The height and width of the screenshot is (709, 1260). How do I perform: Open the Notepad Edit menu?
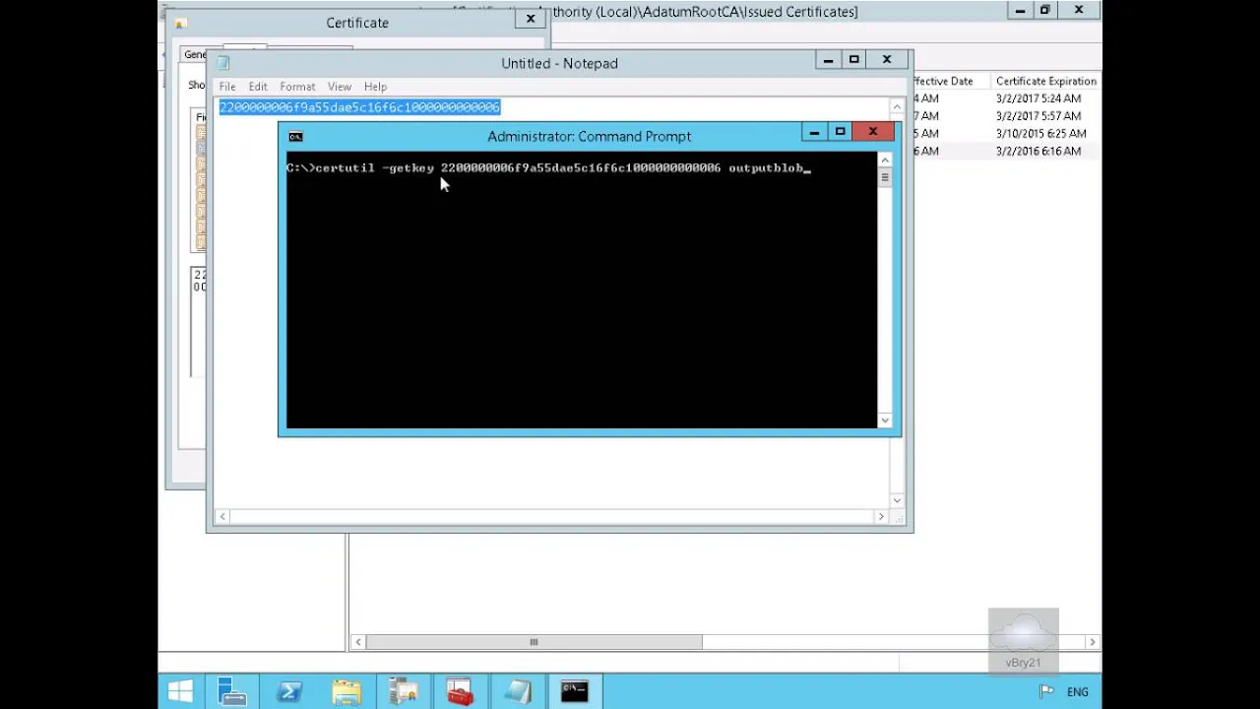258,87
